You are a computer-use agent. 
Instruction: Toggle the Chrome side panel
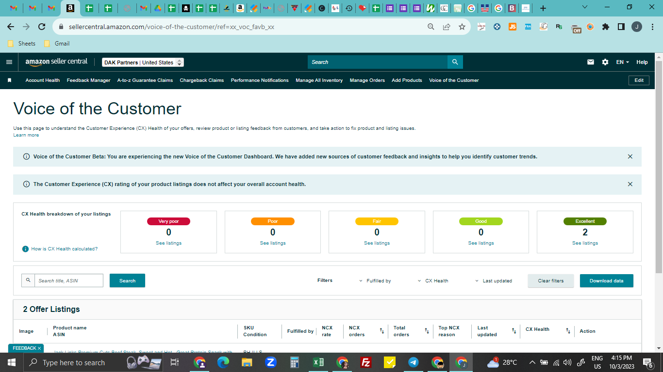[621, 27]
